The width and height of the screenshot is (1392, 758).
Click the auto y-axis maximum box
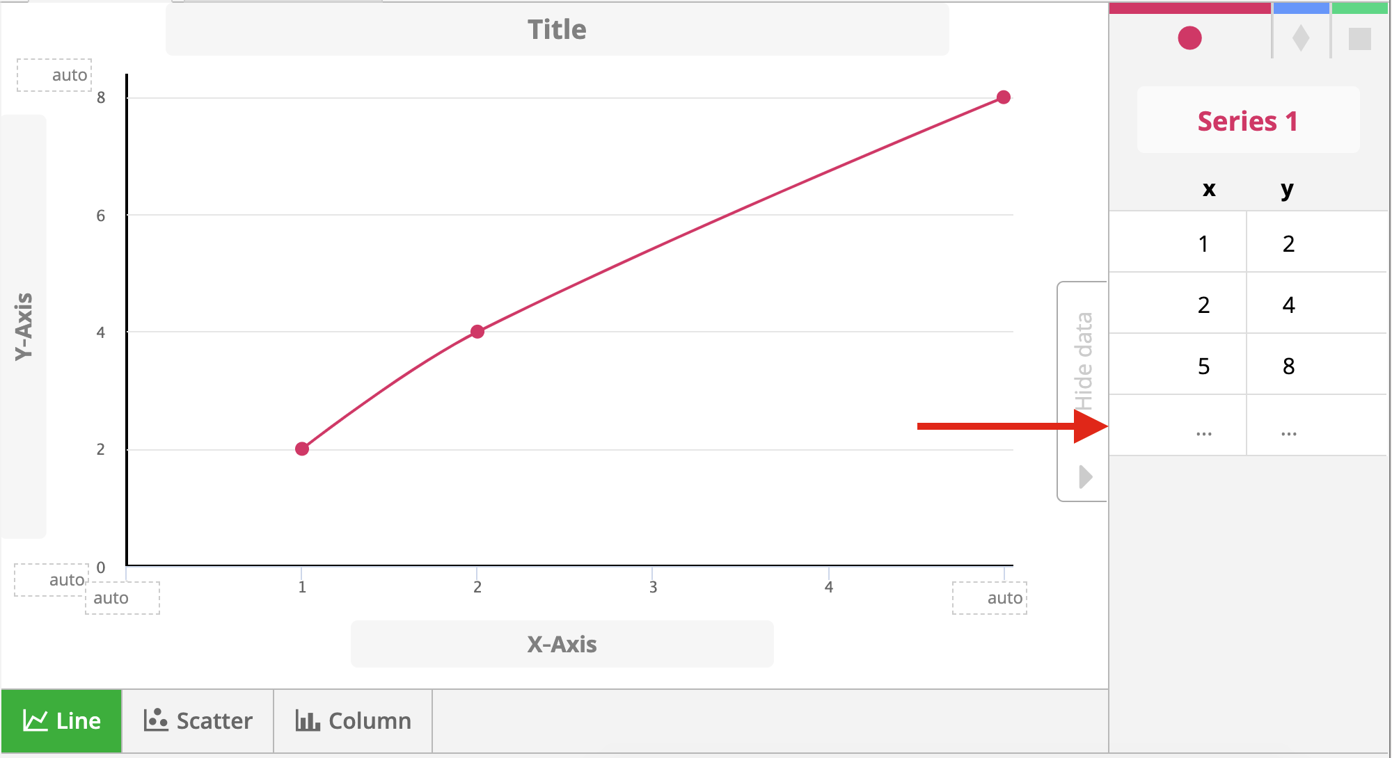pos(54,75)
